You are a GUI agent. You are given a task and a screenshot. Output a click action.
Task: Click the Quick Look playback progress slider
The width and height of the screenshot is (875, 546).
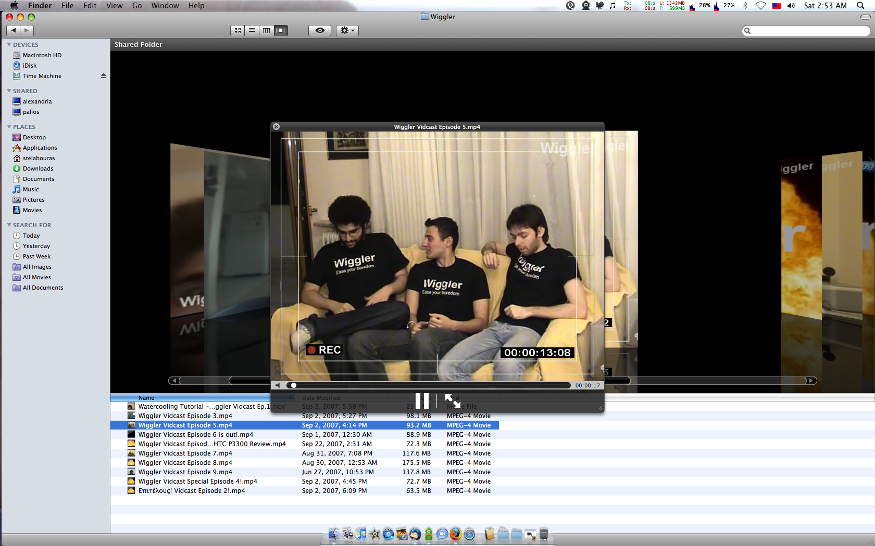428,385
